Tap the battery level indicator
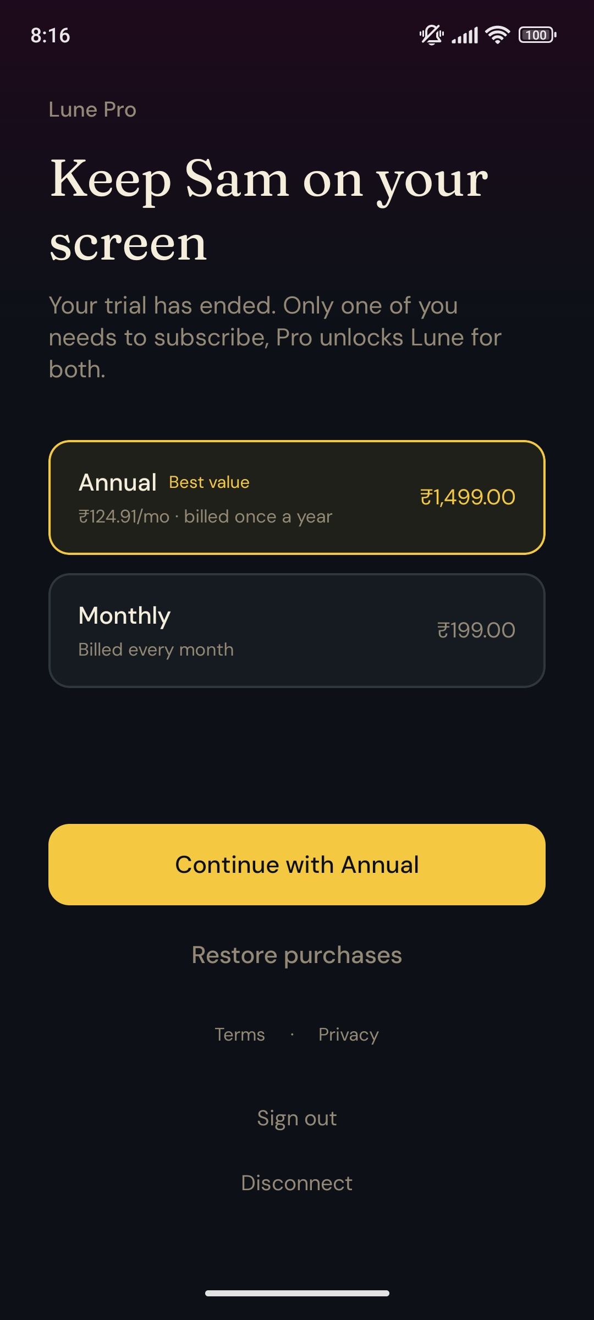 point(538,35)
